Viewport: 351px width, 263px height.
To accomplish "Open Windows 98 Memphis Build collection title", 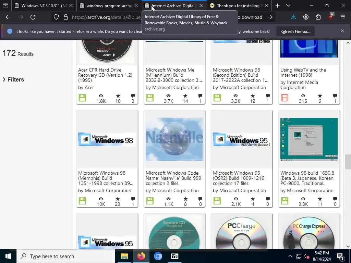I will (106, 178).
